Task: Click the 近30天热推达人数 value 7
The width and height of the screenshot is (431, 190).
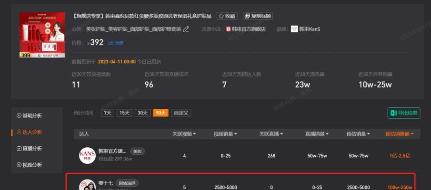Action: pos(224,85)
